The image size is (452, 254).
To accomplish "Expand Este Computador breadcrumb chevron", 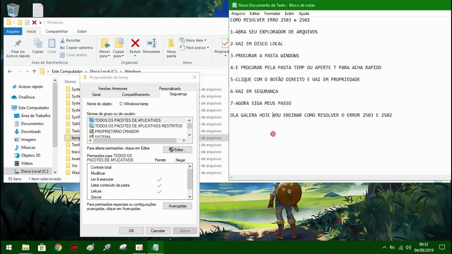I will click(x=86, y=72).
